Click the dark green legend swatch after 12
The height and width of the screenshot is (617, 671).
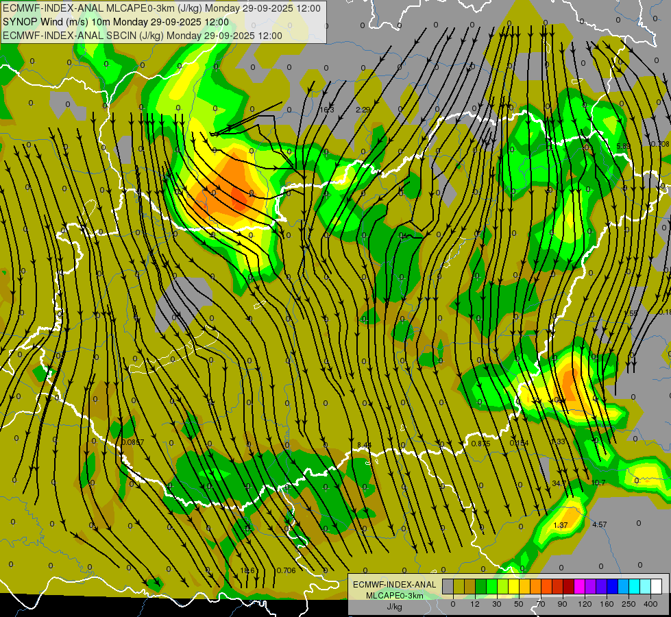coord(480,587)
